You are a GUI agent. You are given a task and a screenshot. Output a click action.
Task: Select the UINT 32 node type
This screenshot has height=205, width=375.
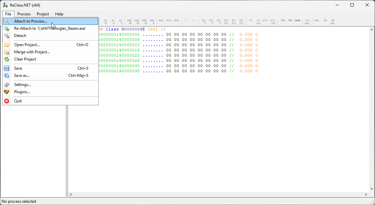[x=137, y=22]
